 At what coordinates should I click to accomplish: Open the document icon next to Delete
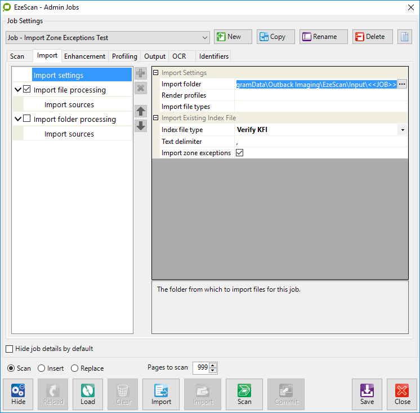404,37
